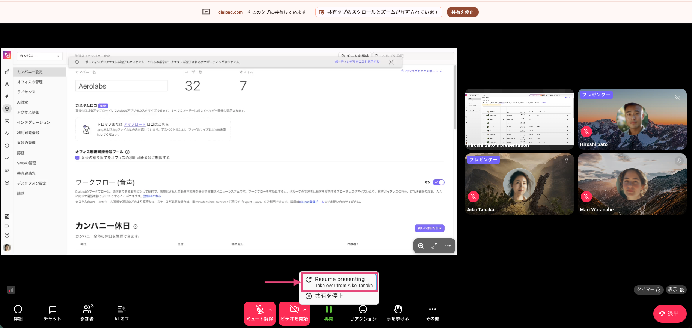Click Hiroshi Sato's muted mic icon

pos(586,132)
